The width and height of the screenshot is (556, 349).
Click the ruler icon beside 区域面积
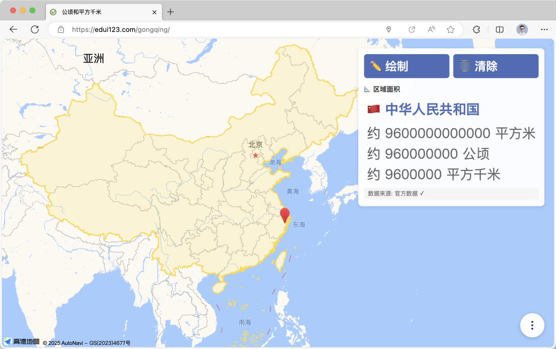point(367,89)
